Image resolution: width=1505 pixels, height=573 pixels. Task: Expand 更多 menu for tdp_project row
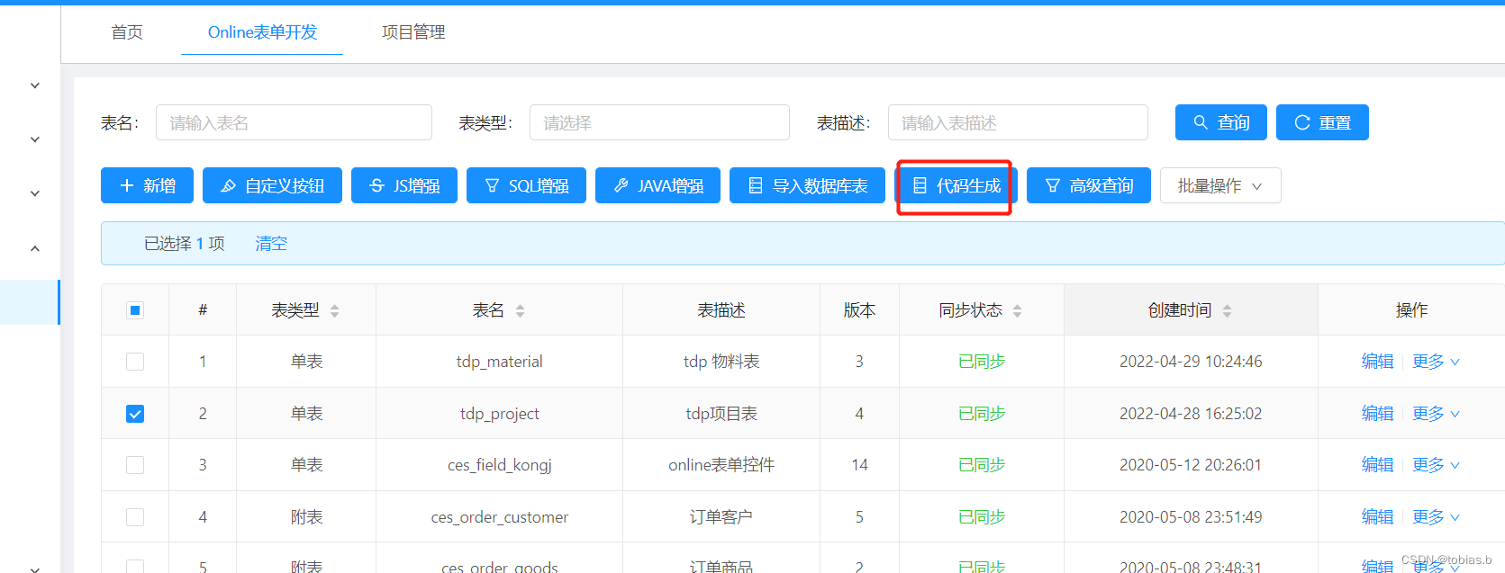click(1436, 414)
